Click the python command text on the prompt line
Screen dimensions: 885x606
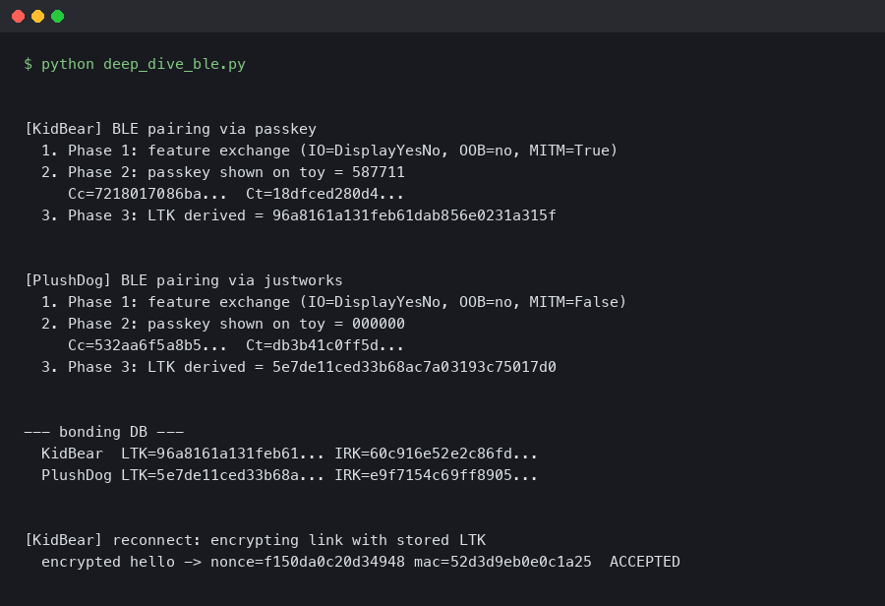click(x=67, y=64)
